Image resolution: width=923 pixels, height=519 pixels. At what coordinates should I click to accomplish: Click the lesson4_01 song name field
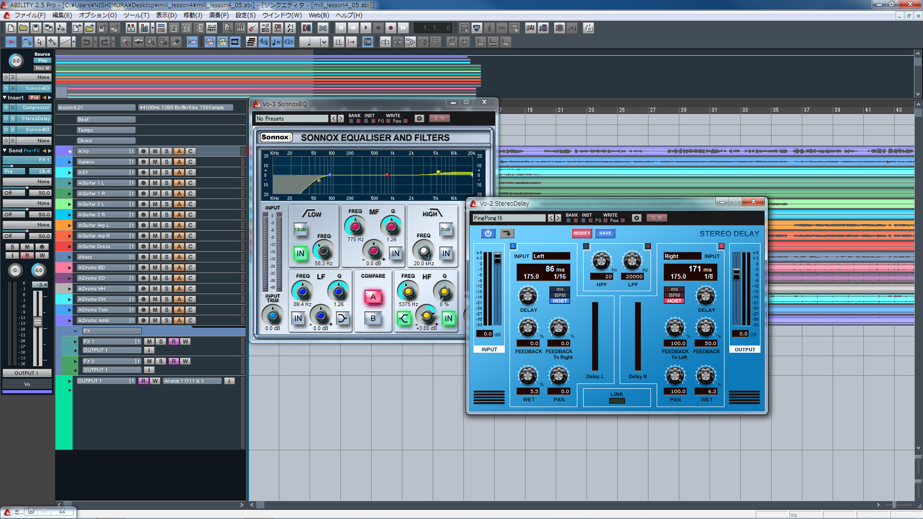(96, 108)
